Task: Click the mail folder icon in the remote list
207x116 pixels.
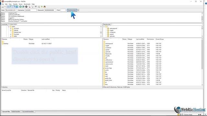Action: tap(104, 76)
